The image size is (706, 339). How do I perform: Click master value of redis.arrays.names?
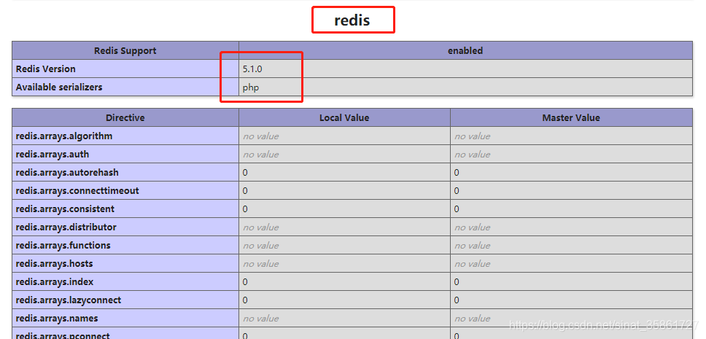(473, 319)
